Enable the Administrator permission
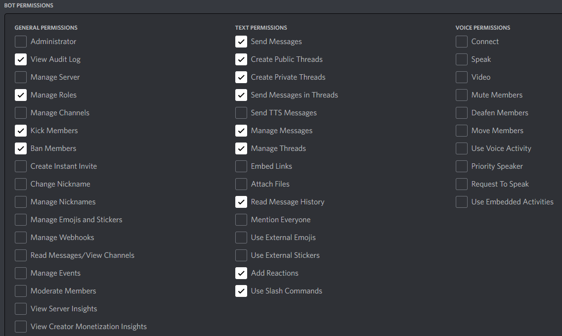The image size is (562, 336). click(21, 42)
